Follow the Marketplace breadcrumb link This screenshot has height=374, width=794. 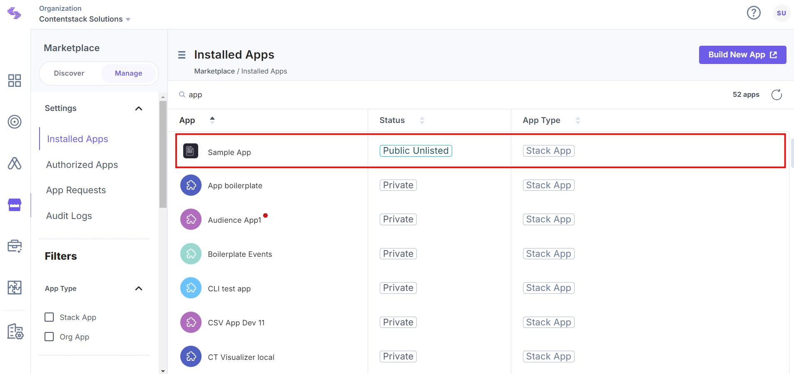tap(214, 71)
